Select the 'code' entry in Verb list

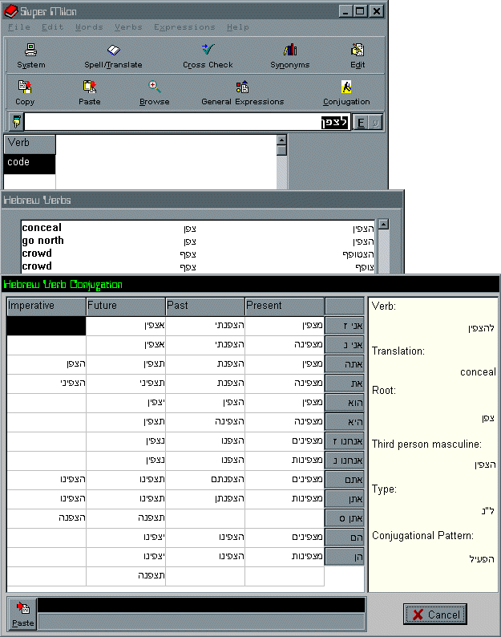(29, 164)
